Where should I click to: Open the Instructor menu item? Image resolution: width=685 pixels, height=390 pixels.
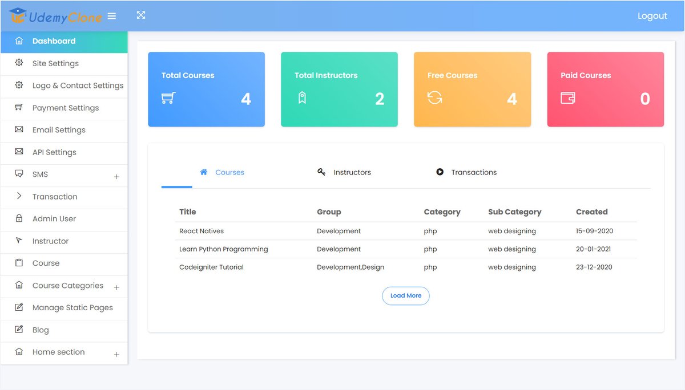[x=64, y=241]
